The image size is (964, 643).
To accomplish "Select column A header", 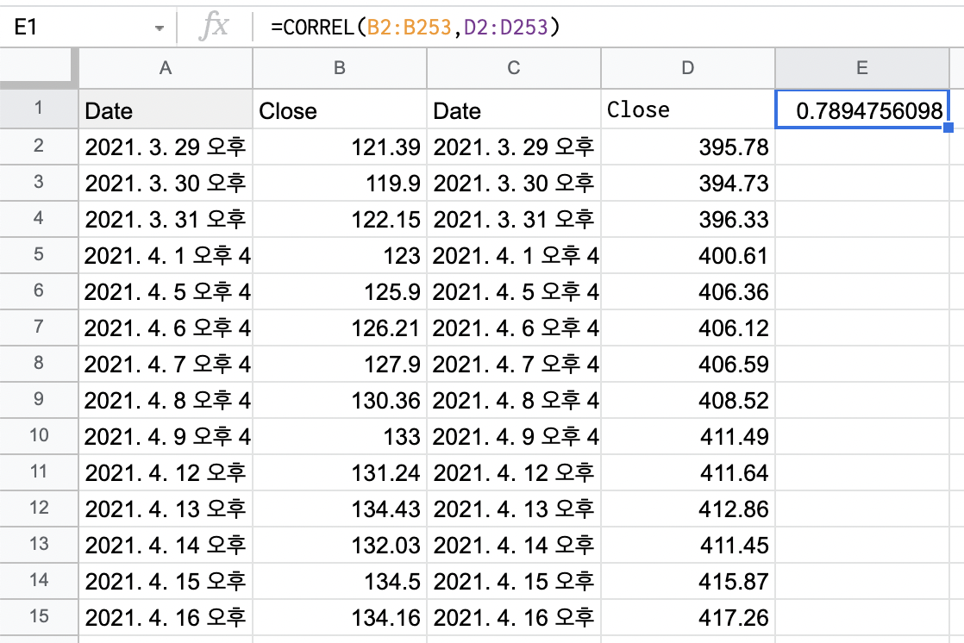I will [x=166, y=68].
